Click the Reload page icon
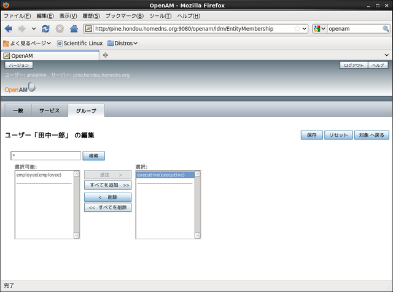This screenshot has height=292, width=393. pyautogui.click(x=46, y=29)
